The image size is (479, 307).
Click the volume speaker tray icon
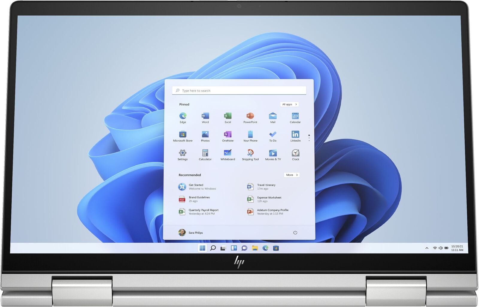441,248
